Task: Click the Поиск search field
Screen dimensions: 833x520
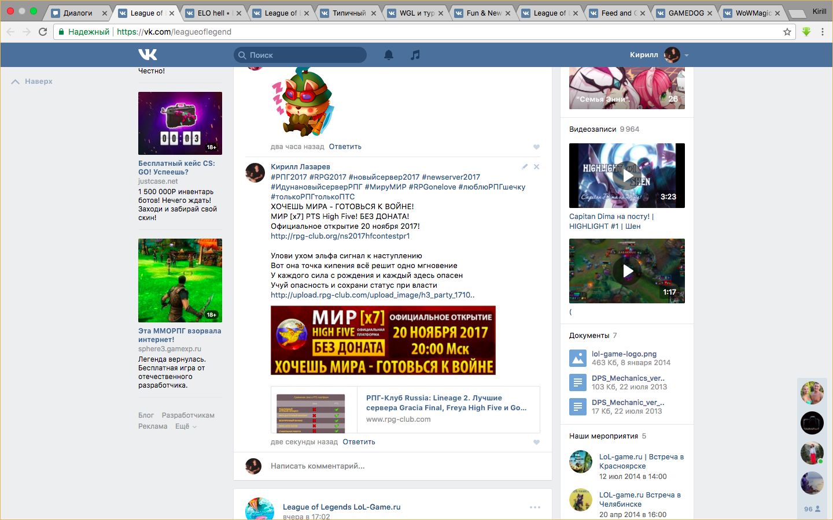Action: [x=300, y=55]
